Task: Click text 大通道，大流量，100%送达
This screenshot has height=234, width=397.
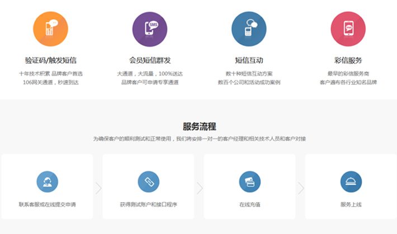Action: tap(150, 74)
